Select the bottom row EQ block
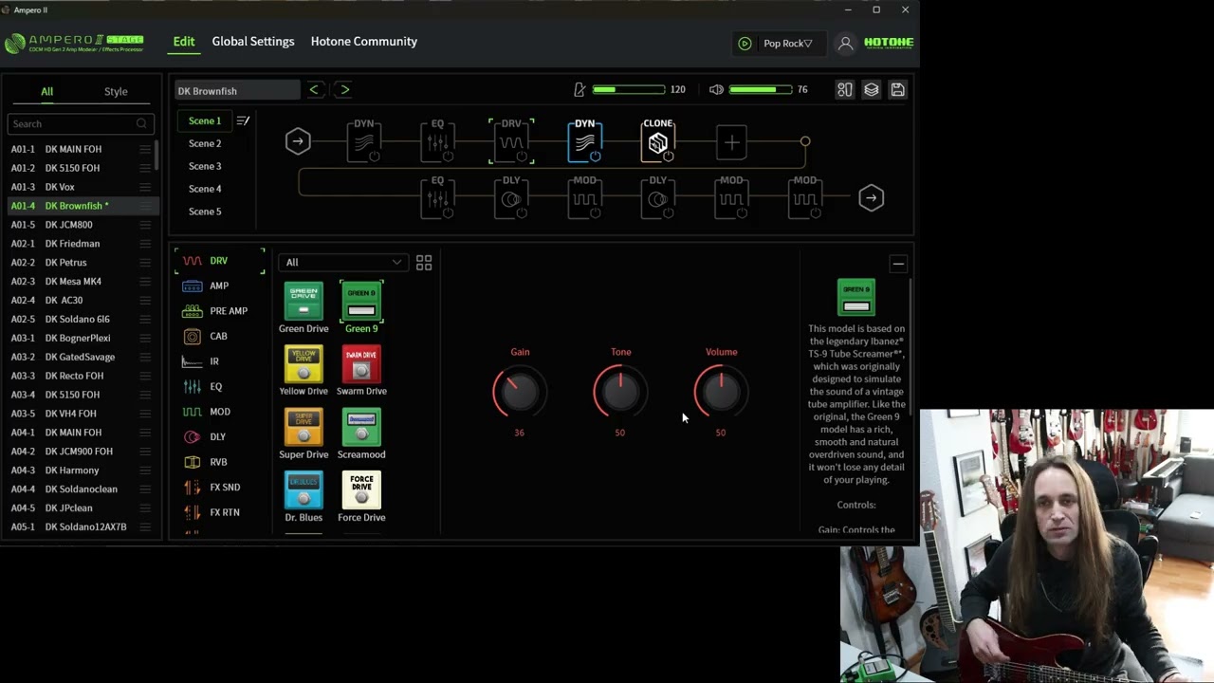 pyautogui.click(x=437, y=198)
